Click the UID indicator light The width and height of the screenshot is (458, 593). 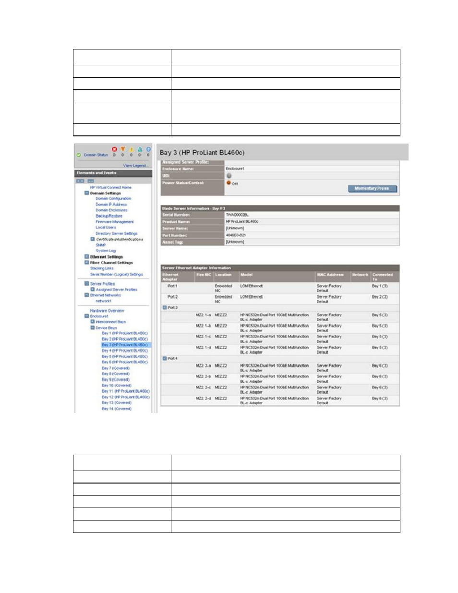(229, 176)
